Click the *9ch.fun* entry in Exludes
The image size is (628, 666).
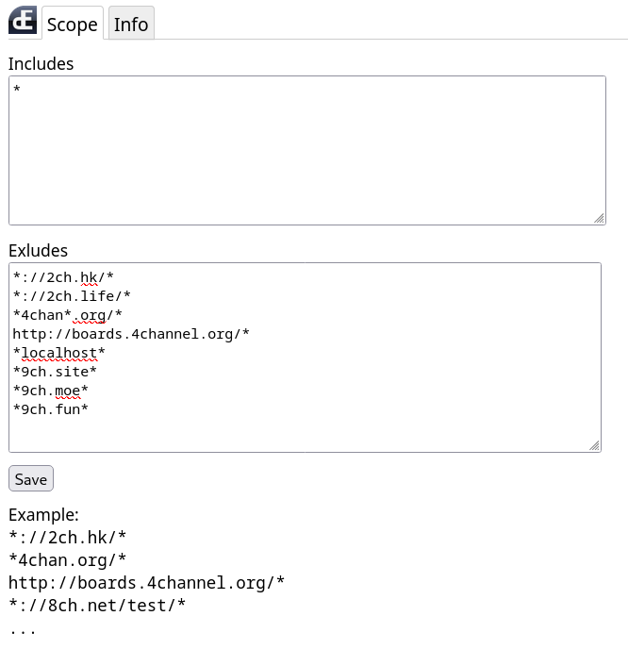[x=50, y=409]
